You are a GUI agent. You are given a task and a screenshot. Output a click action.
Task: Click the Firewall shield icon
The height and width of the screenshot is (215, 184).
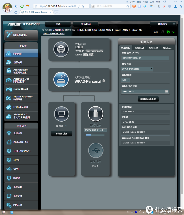pos(9,178)
